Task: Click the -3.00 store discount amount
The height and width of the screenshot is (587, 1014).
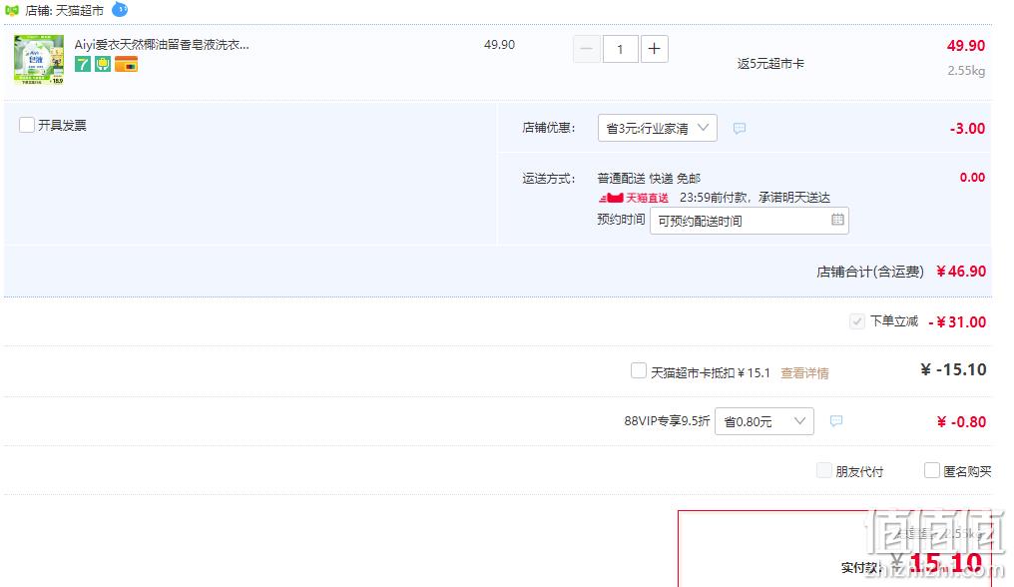Action: pyautogui.click(x=967, y=128)
